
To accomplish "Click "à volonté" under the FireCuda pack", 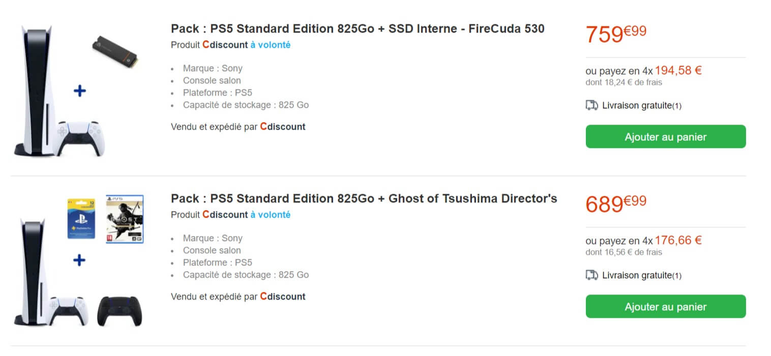I will pos(270,45).
